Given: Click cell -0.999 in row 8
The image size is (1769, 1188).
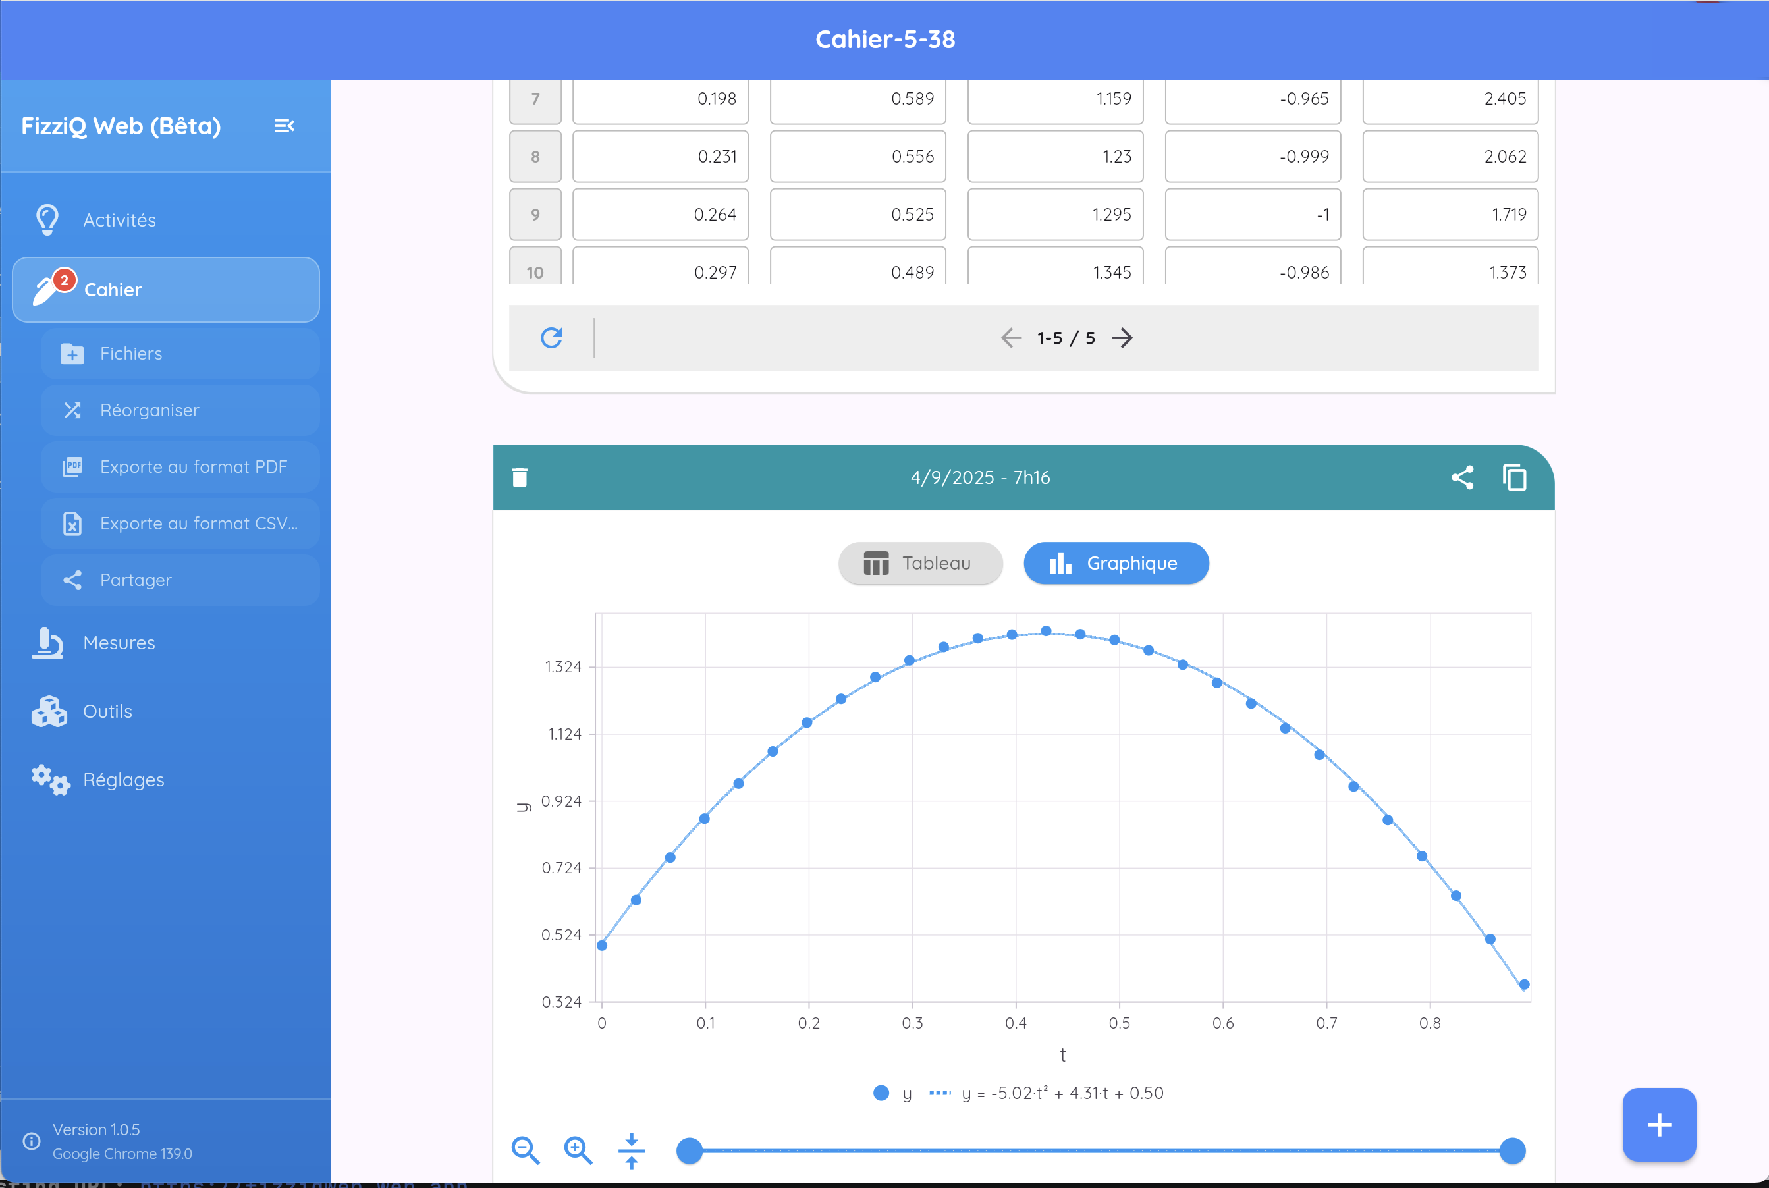Looking at the screenshot, I should (x=1253, y=157).
